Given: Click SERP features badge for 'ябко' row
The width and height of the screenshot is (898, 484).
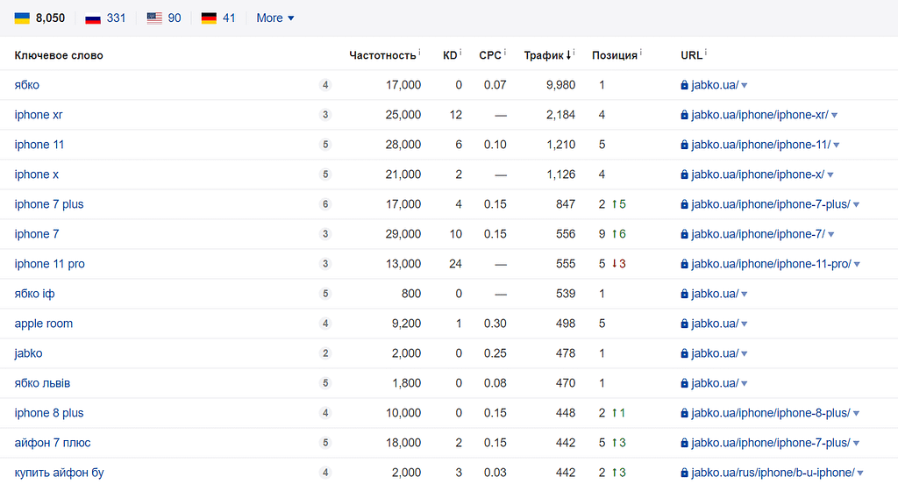Looking at the screenshot, I should tap(324, 85).
